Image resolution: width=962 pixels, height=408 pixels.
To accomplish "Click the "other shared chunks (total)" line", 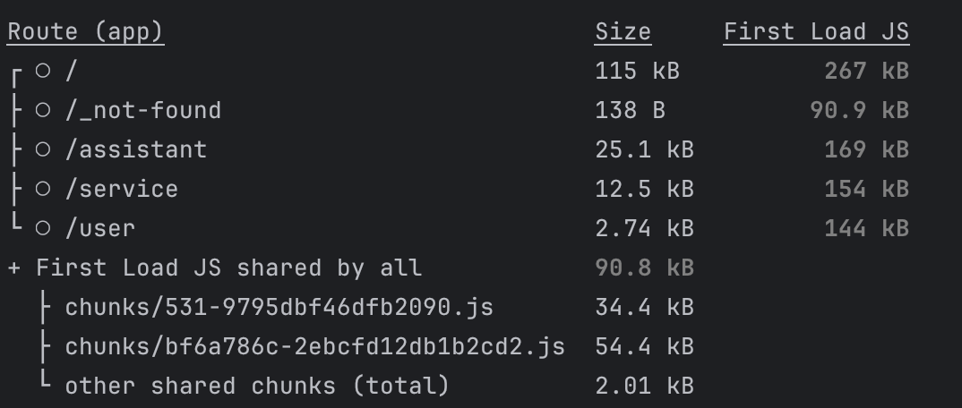I will [x=256, y=387].
